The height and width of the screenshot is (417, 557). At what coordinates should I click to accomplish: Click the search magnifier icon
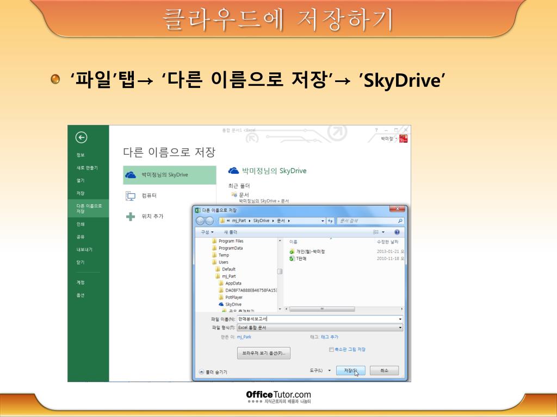coord(400,221)
